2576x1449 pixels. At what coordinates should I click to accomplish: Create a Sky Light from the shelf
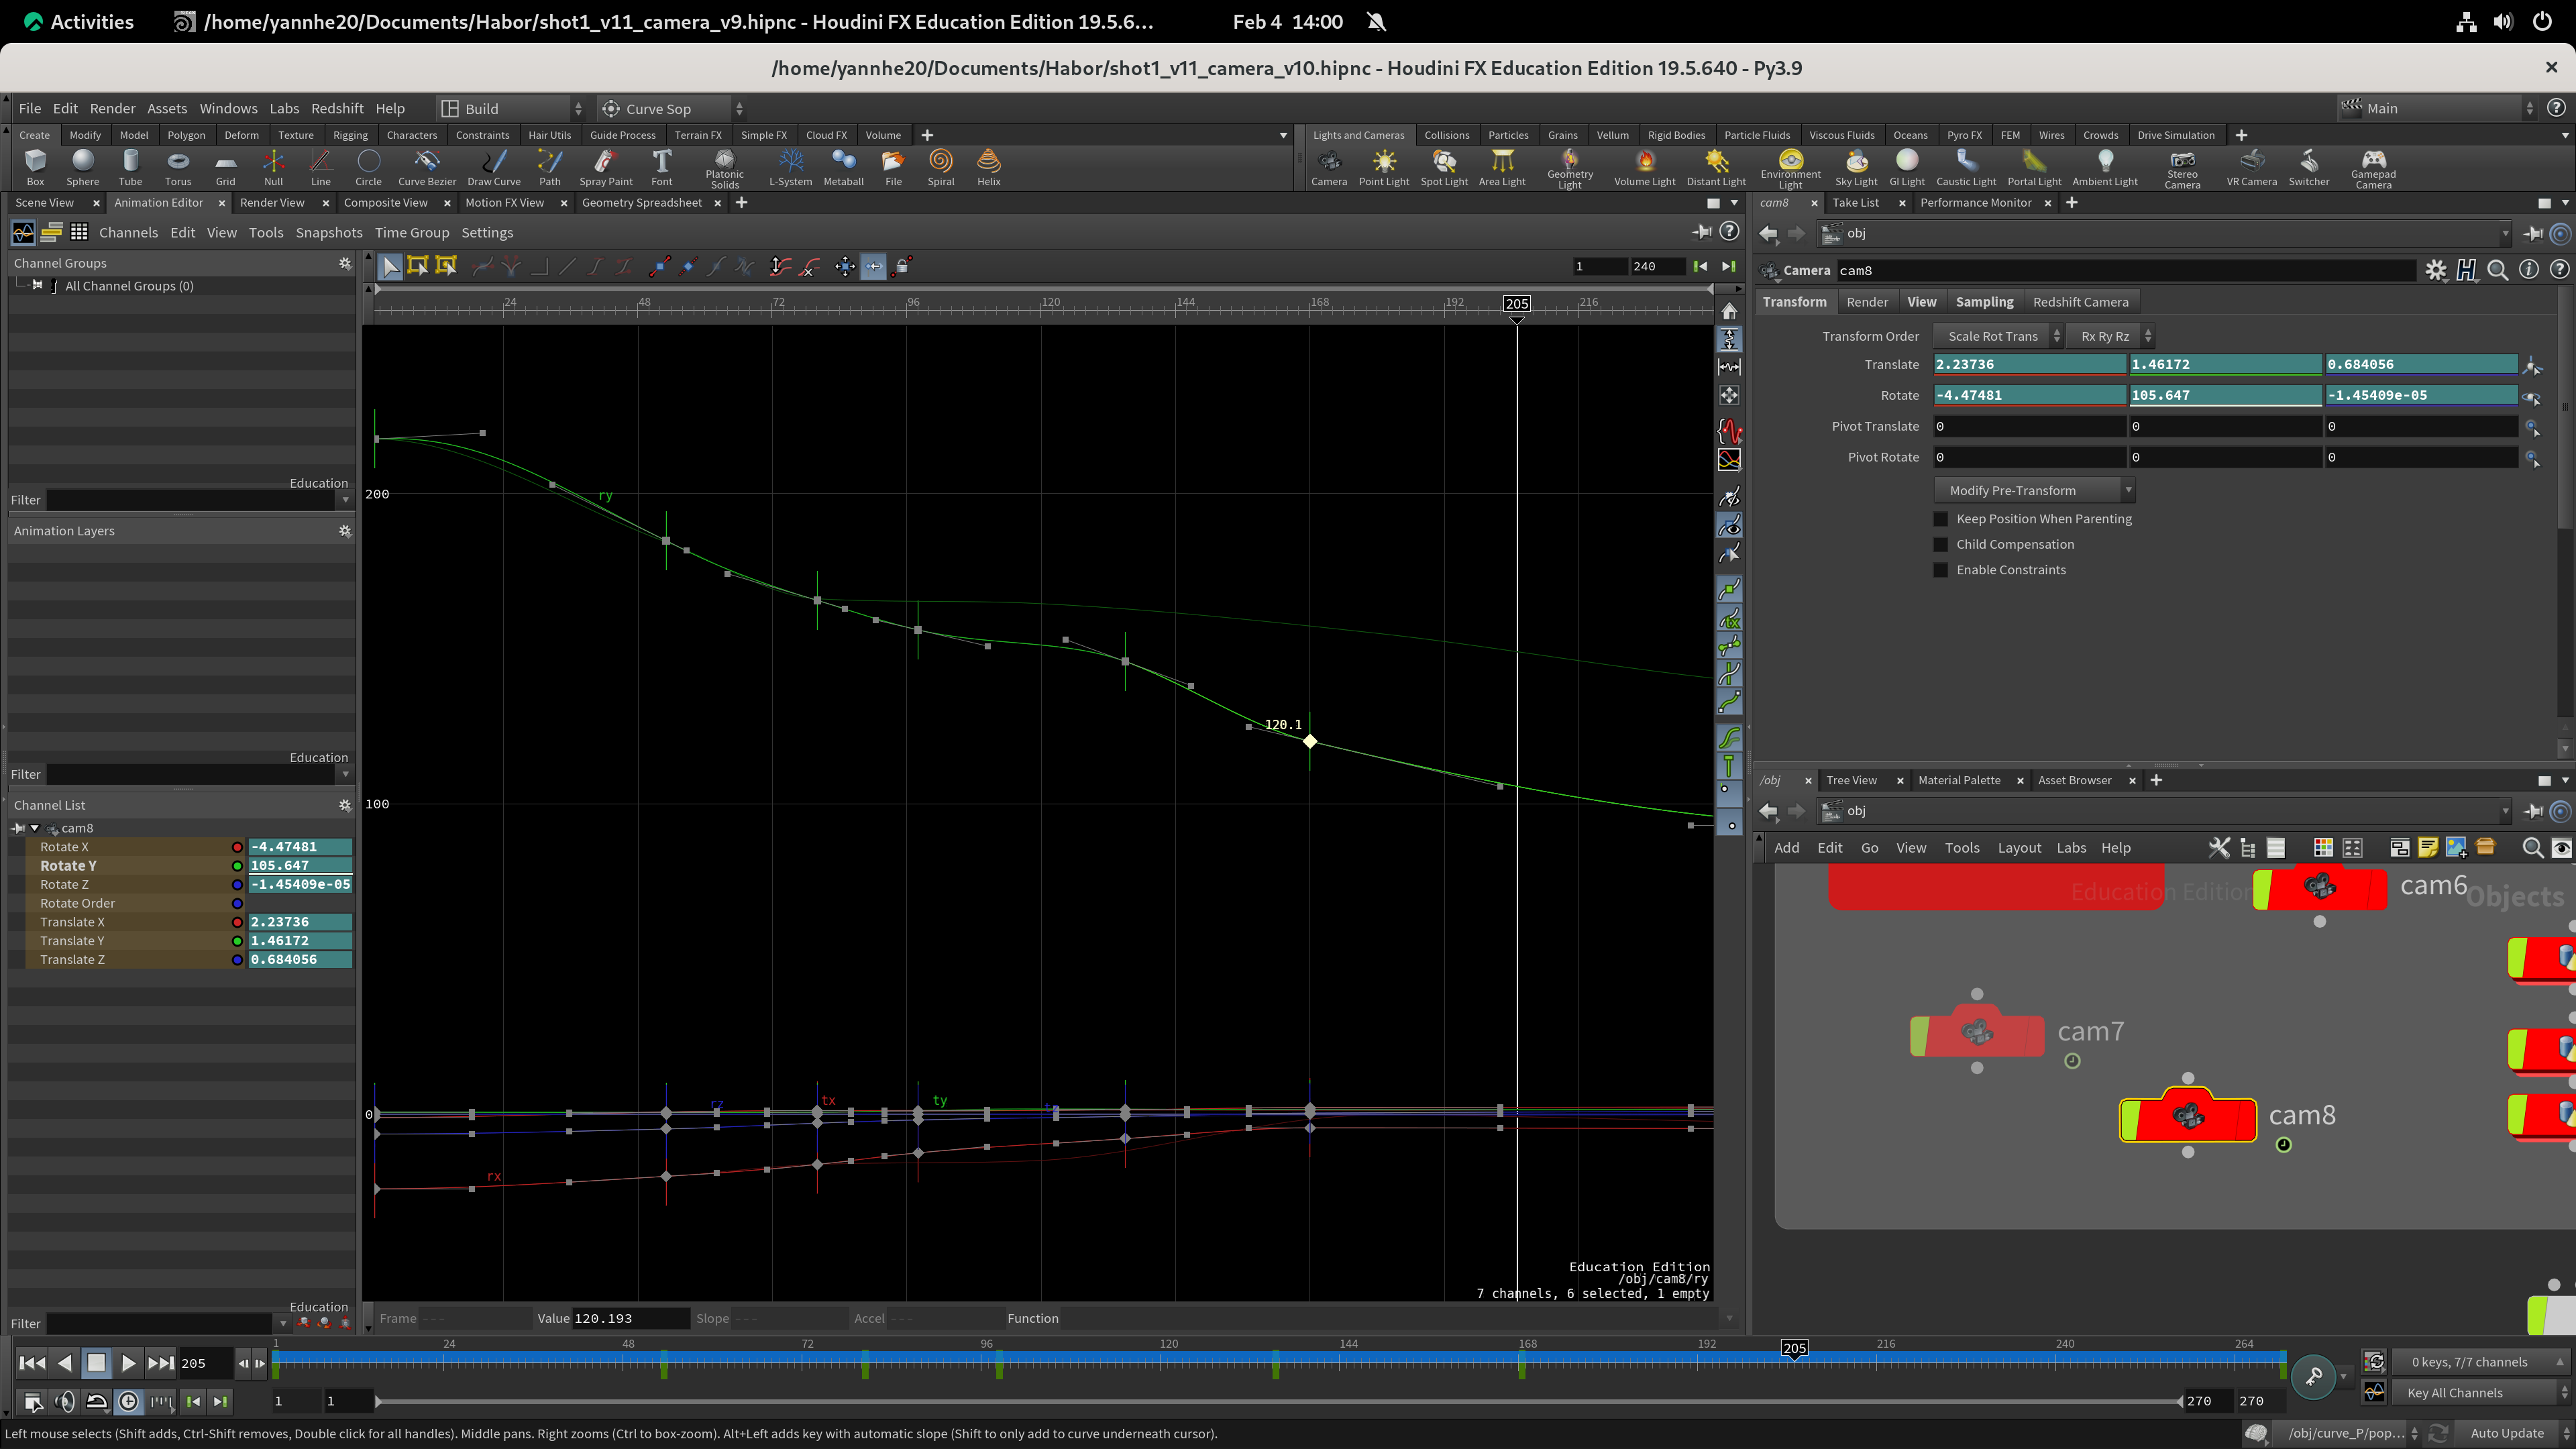(1856, 167)
